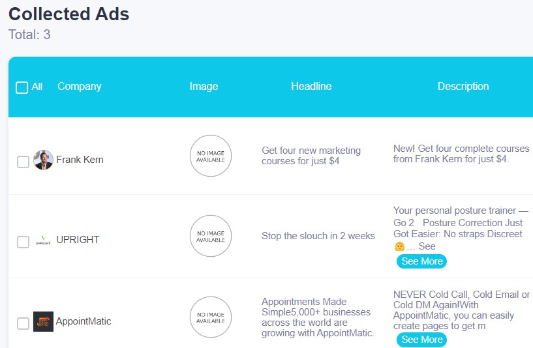Image resolution: width=533 pixels, height=348 pixels.
Task: Click Frank Kern profile avatar
Action: (x=43, y=160)
